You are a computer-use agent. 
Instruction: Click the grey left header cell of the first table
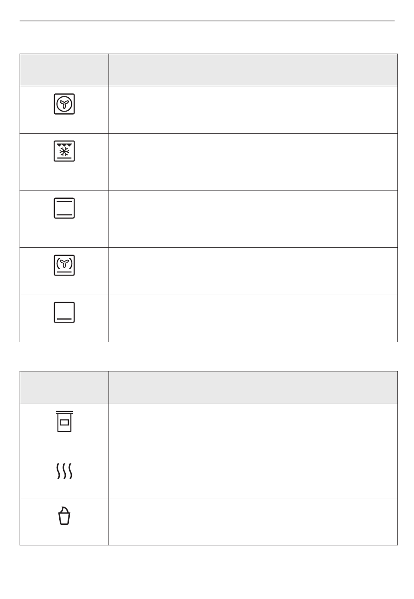[64, 70]
